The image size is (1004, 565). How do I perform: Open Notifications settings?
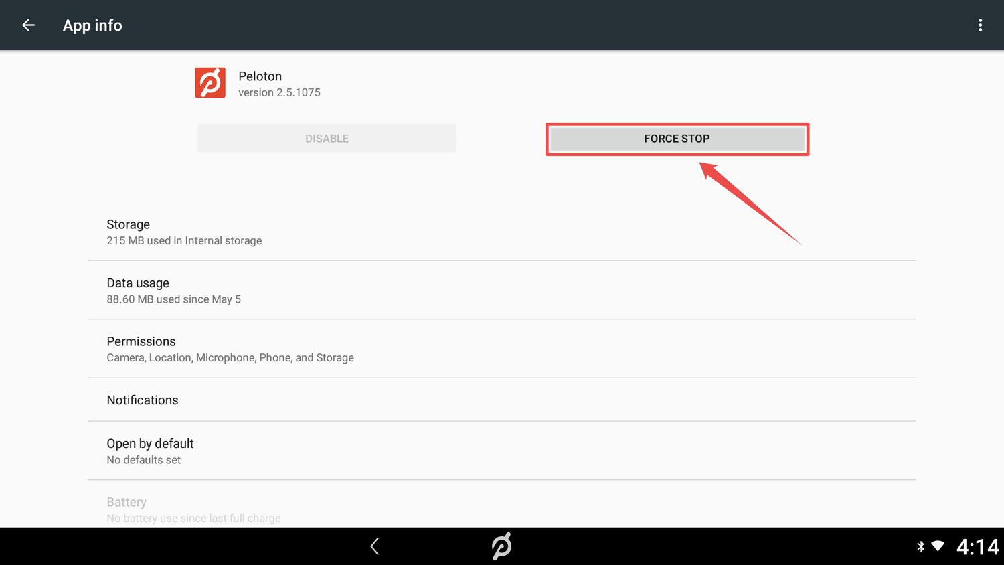tap(502, 400)
